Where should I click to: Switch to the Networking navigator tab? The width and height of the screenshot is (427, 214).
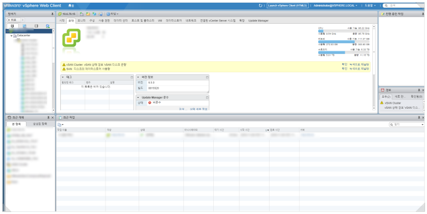coord(48,26)
